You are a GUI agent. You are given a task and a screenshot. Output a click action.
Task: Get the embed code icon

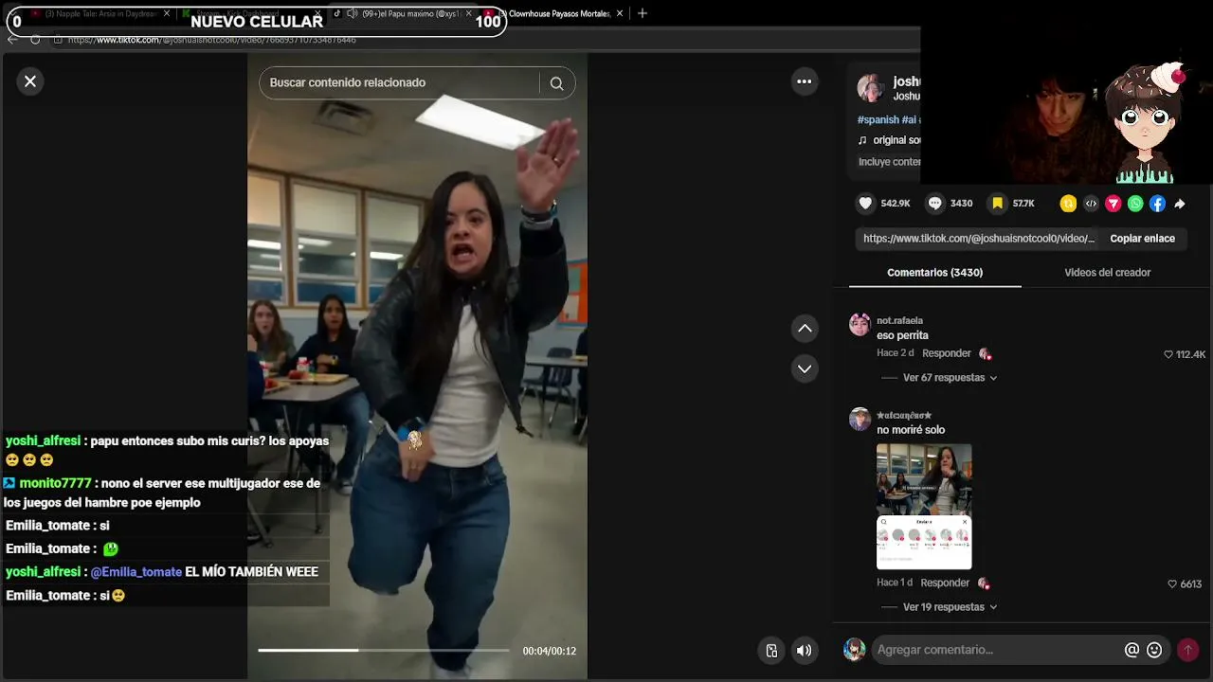point(1091,204)
